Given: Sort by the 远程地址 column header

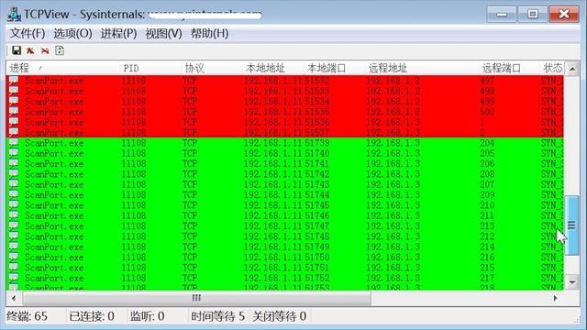Looking at the screenshot, I should [422, 68].
